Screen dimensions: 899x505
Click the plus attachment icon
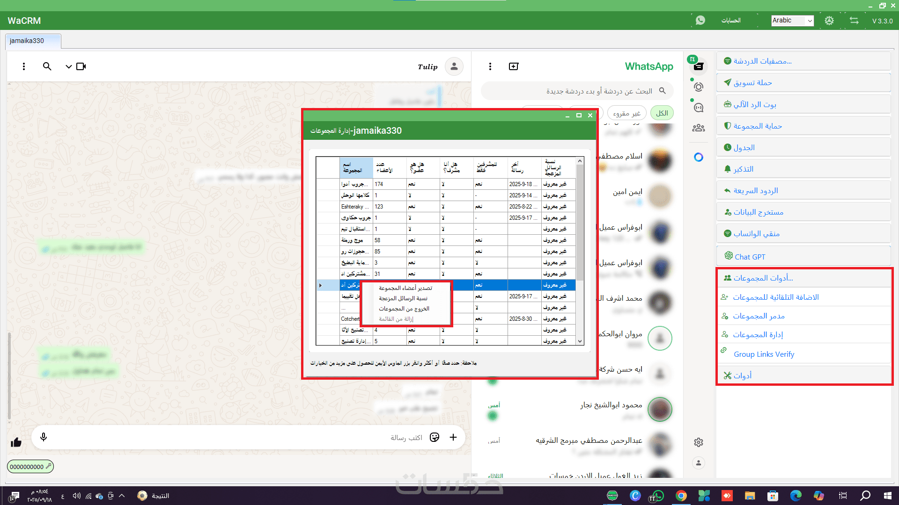(x=453, y=437)
